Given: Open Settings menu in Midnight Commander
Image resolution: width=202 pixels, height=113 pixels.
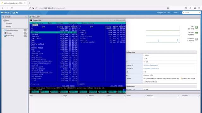Looking at the screenshot, I should 72,23.
